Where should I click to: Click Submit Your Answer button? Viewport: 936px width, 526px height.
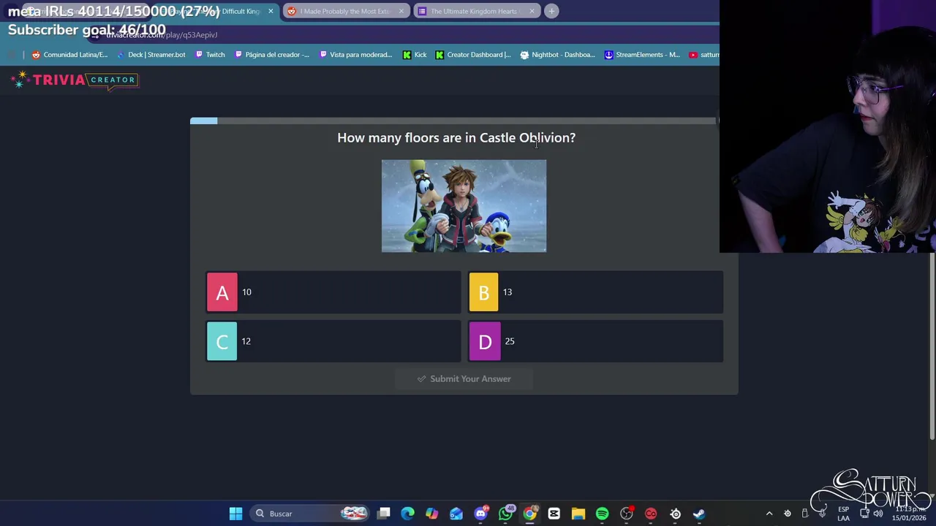click(x=464, y=378)
